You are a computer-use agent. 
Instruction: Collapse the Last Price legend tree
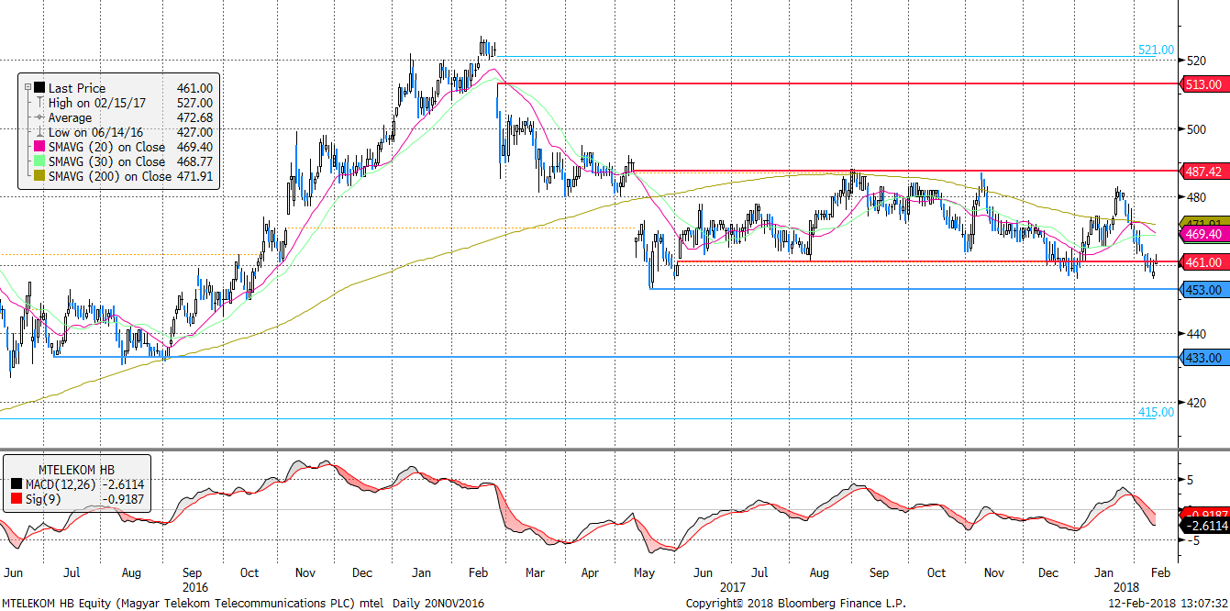28,88
